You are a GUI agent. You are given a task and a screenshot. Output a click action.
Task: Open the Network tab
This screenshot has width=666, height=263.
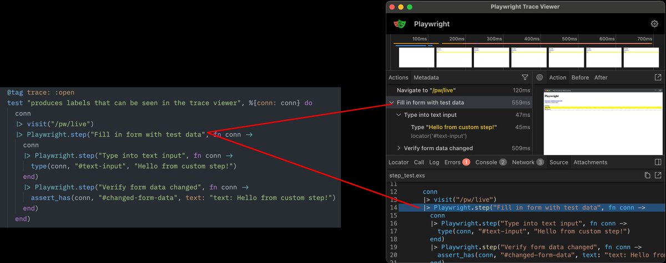(527, 162)
